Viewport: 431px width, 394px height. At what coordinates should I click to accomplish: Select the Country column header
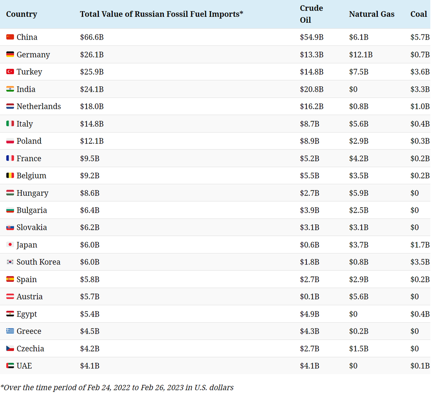coord(22,14)
